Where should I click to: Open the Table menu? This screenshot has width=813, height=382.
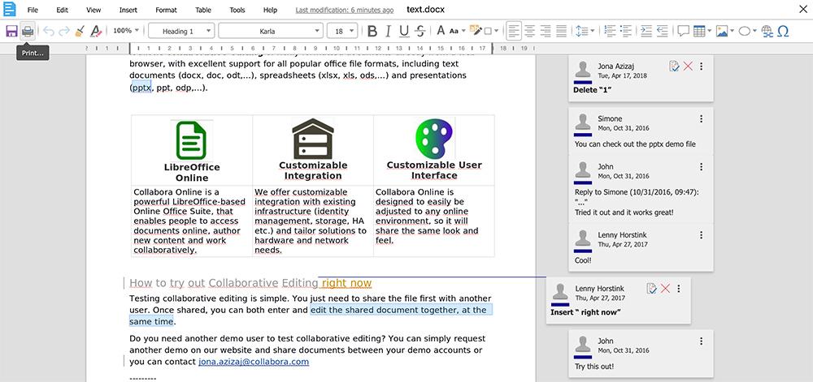click(203, 10)
